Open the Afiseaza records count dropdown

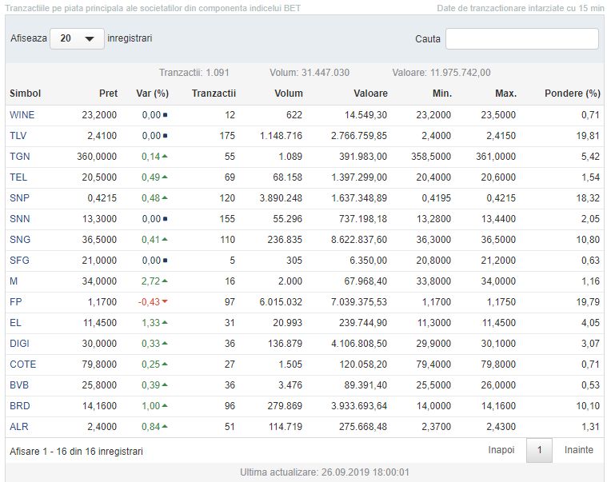coord(77,38)
